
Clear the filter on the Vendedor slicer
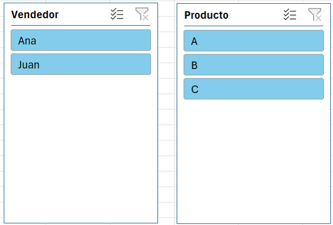(142, 14)
